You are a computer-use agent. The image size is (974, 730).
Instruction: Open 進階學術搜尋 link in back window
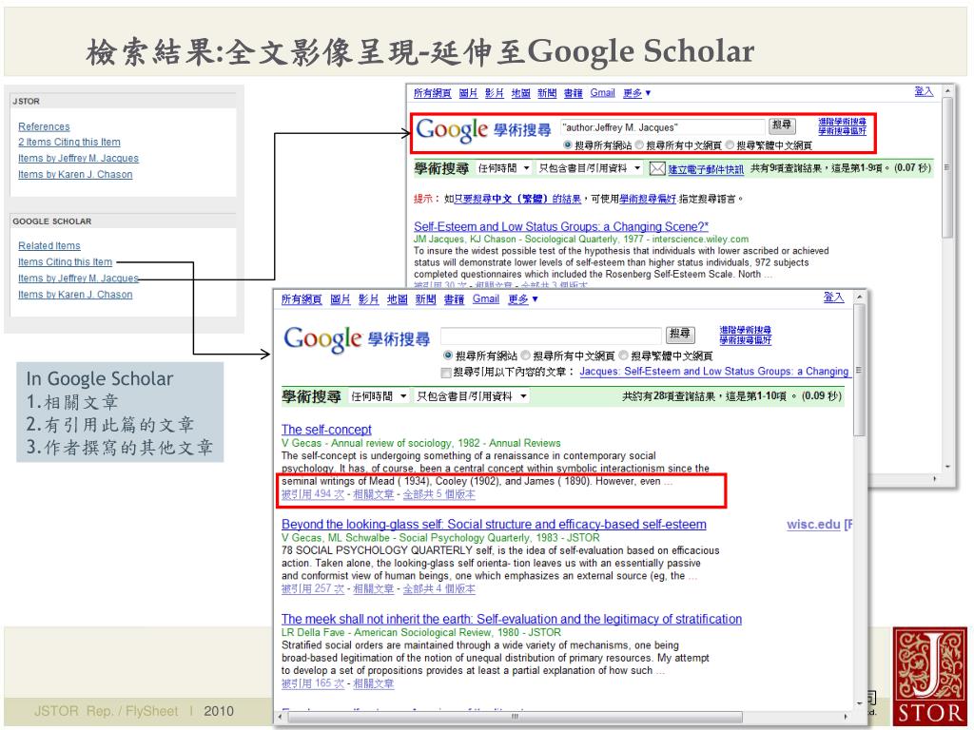(x=842, y=122)
